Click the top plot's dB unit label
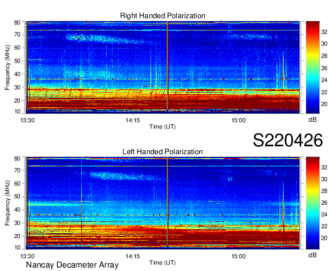The width and height of the screenshot is (333, 271). [x=312, y=119]
